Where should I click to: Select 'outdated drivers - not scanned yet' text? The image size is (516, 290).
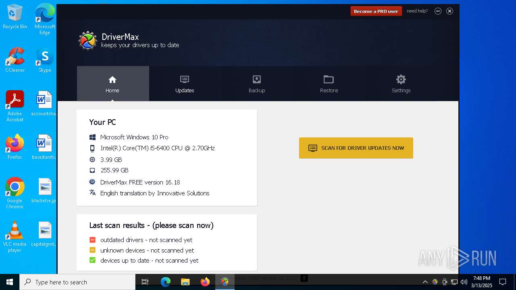point(146,240)
